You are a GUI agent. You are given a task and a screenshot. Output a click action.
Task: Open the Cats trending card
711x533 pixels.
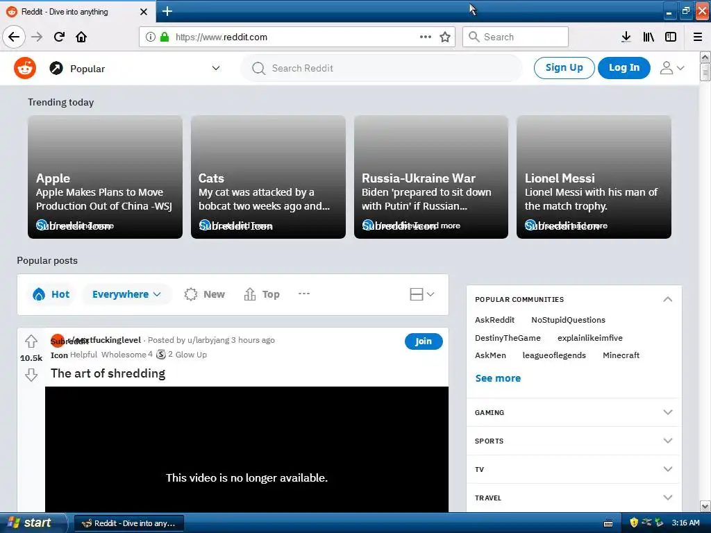(x=268, y=177)
